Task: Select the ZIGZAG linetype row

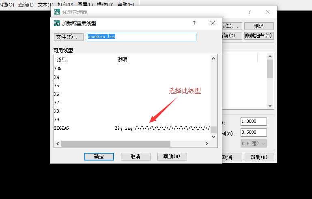Action: pyautogui.click(x=132, y=128)
